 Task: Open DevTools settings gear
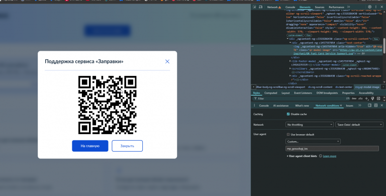369,7
